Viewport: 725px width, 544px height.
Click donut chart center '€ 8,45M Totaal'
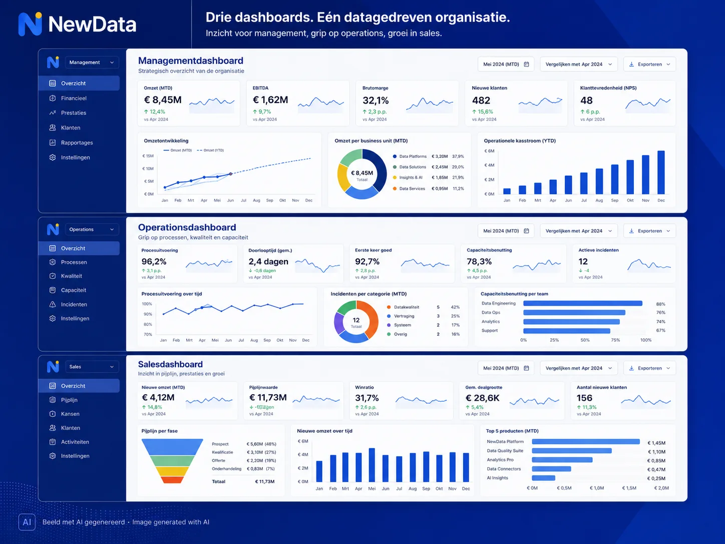coord(362,175)
